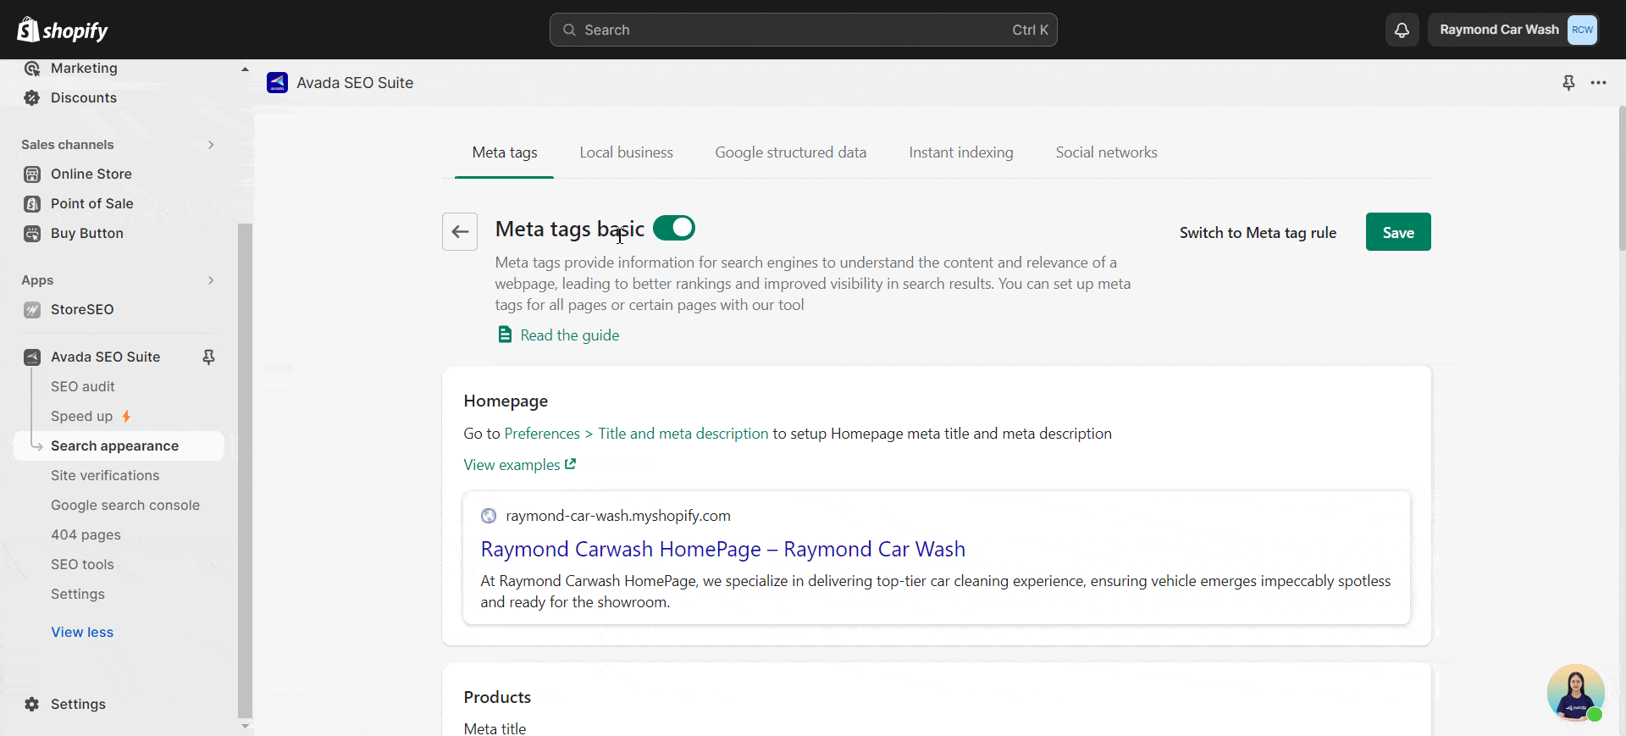This screenshot has height=736, width=1626.
Task: Click the RCW avatar badge
Action: coord(1582,30)
